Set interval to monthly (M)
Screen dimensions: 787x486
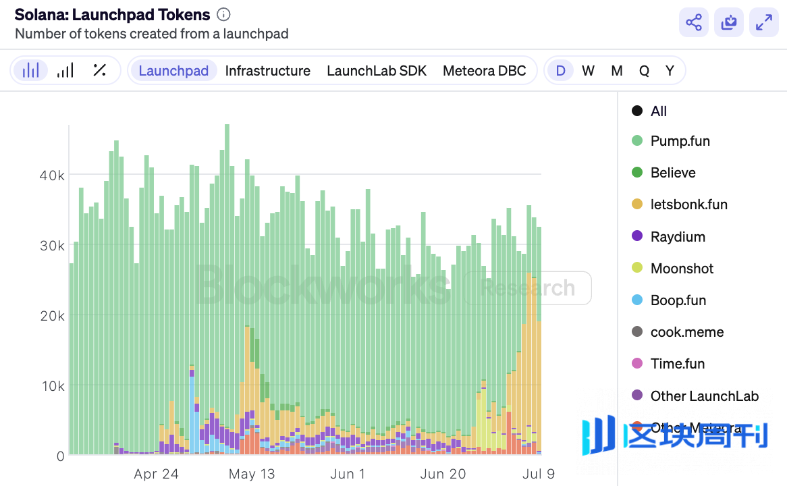tap(617, 71)
